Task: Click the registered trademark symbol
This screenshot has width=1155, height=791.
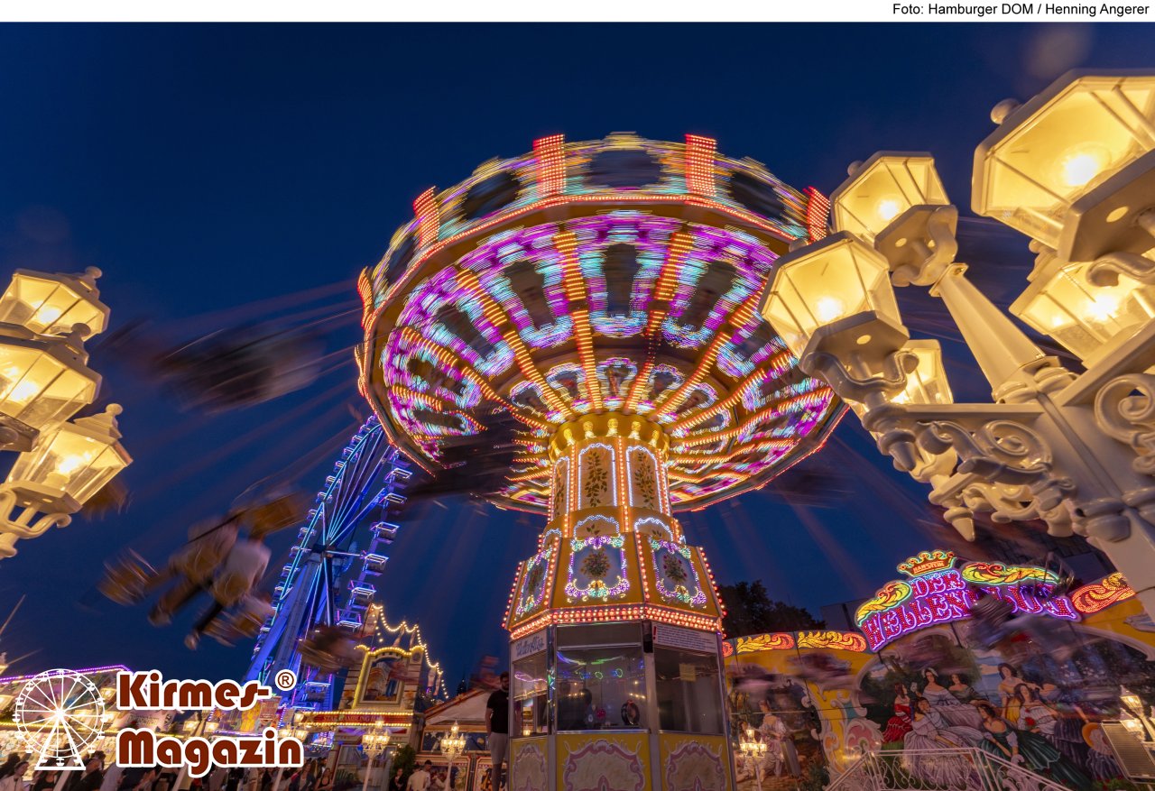Action: [x=285, y=680]
